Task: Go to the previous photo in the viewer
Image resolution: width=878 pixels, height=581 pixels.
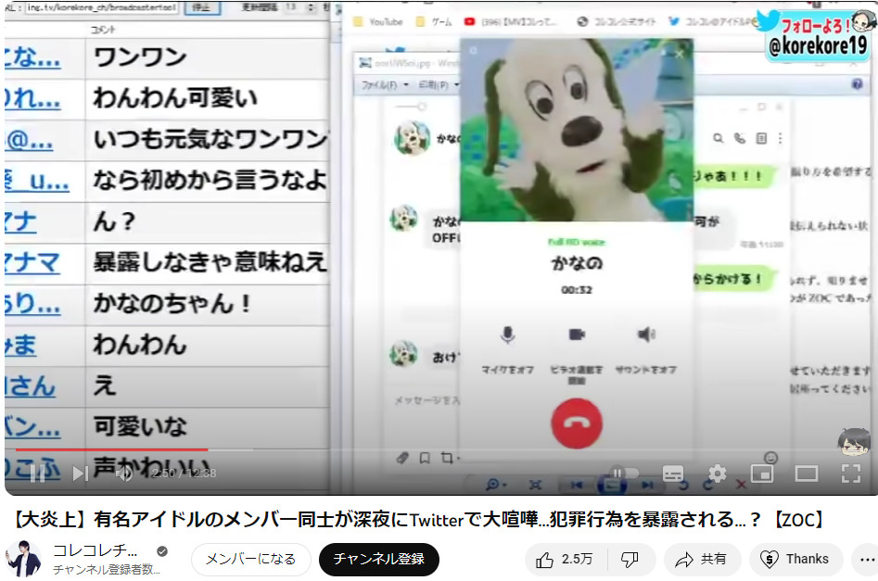Action: click(576, 485)
